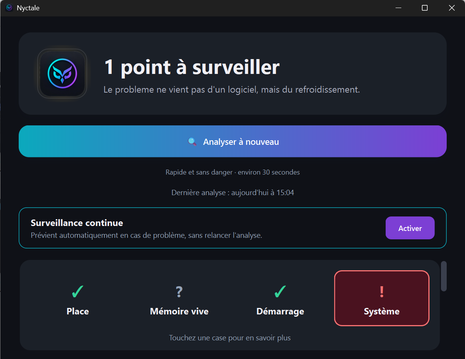Click the vertical scrollbar thumb
Image resolution: width=465 pixels, height=359 pixels.
pyautogui.click(x=444, y=276)
